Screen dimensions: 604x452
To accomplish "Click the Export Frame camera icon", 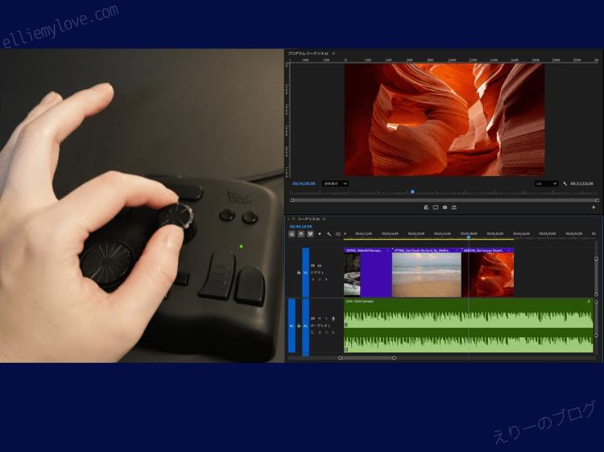I will pos(445,208).
